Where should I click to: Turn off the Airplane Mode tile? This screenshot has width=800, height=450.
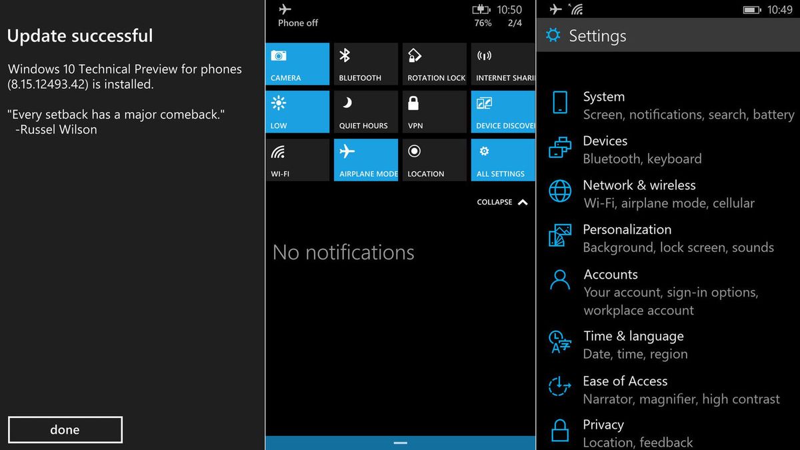(366, 160)
